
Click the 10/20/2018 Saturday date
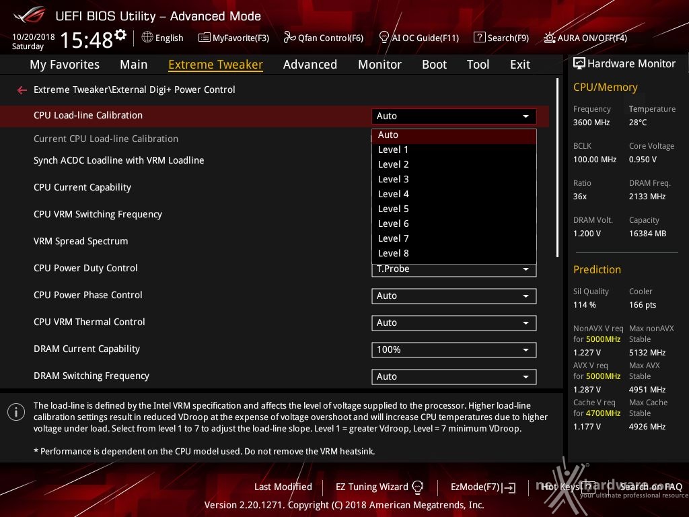34,41
